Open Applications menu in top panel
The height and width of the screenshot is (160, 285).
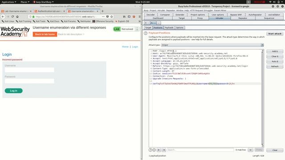(9, 2)
